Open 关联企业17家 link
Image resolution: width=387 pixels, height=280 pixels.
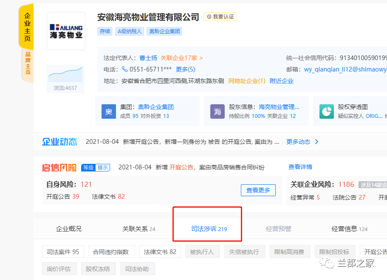(x=181, y=58)
